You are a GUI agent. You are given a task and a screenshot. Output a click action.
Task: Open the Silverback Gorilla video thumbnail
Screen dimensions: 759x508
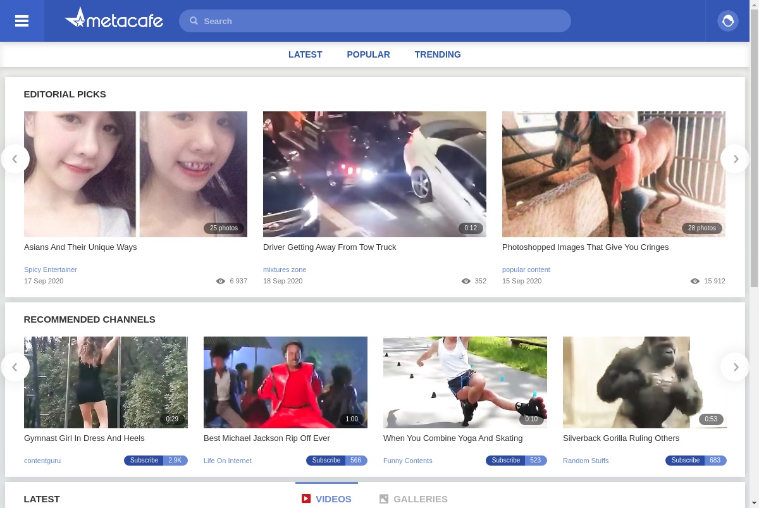click(645, 382)
